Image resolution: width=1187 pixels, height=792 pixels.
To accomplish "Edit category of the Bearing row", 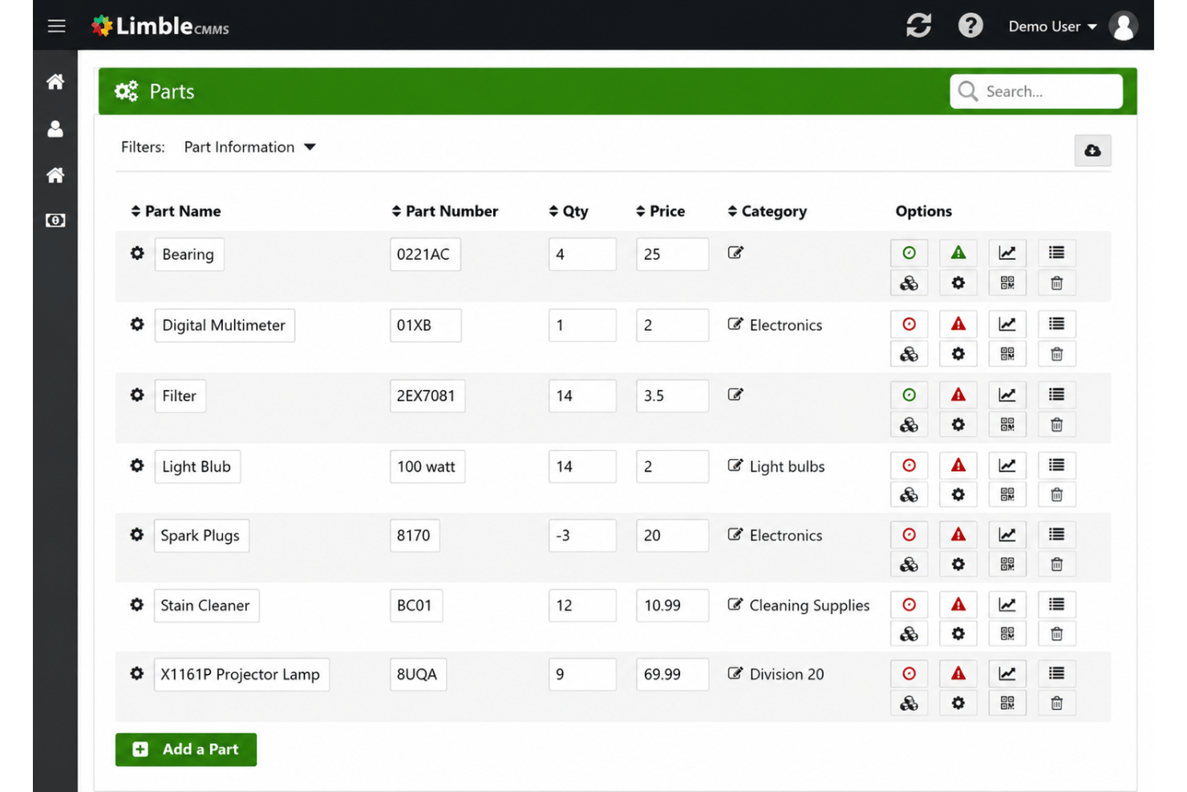I will click(x=735, y=253).
